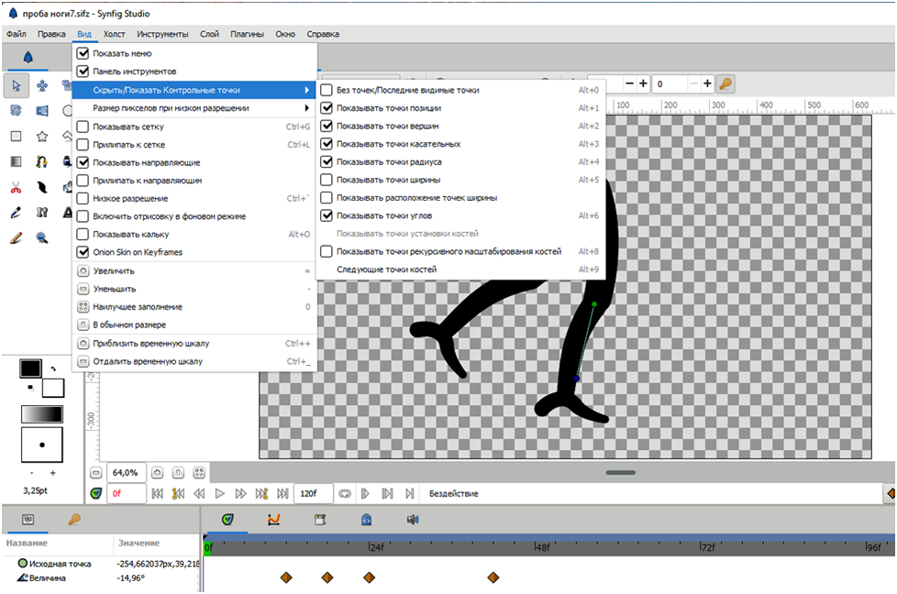Image resolution: width=897 pixels, height=594 pixels.
Task: Open the Parameters panel icon tab
Action: click(x=28, y=519)
